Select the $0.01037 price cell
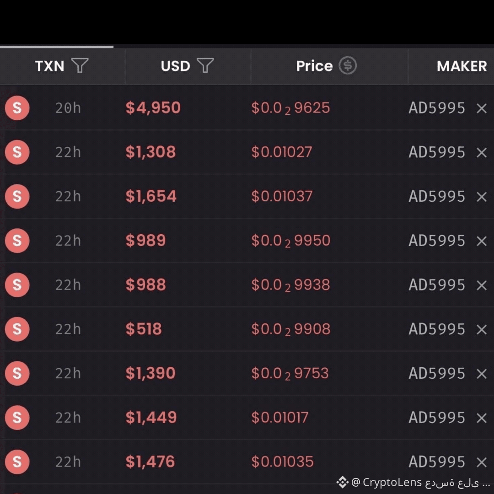 (282, 196)
